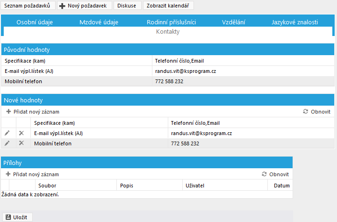Image resolution: width=337 pixels, height=222 pixels.
Task: Select phone 772 588 232 in Nové hodnoty
Action: (185, 143)
